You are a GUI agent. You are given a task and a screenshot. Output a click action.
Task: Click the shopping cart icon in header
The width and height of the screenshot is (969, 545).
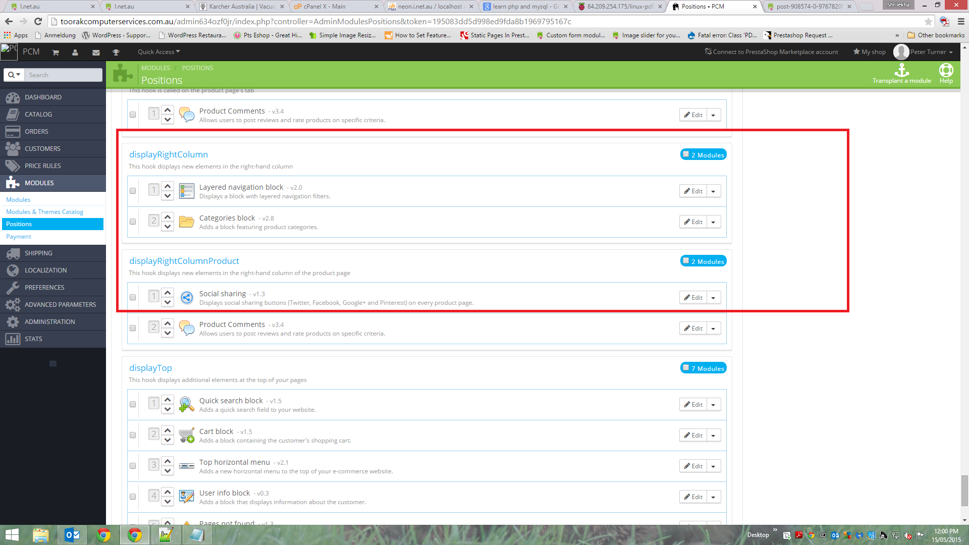tap(56, 52)
